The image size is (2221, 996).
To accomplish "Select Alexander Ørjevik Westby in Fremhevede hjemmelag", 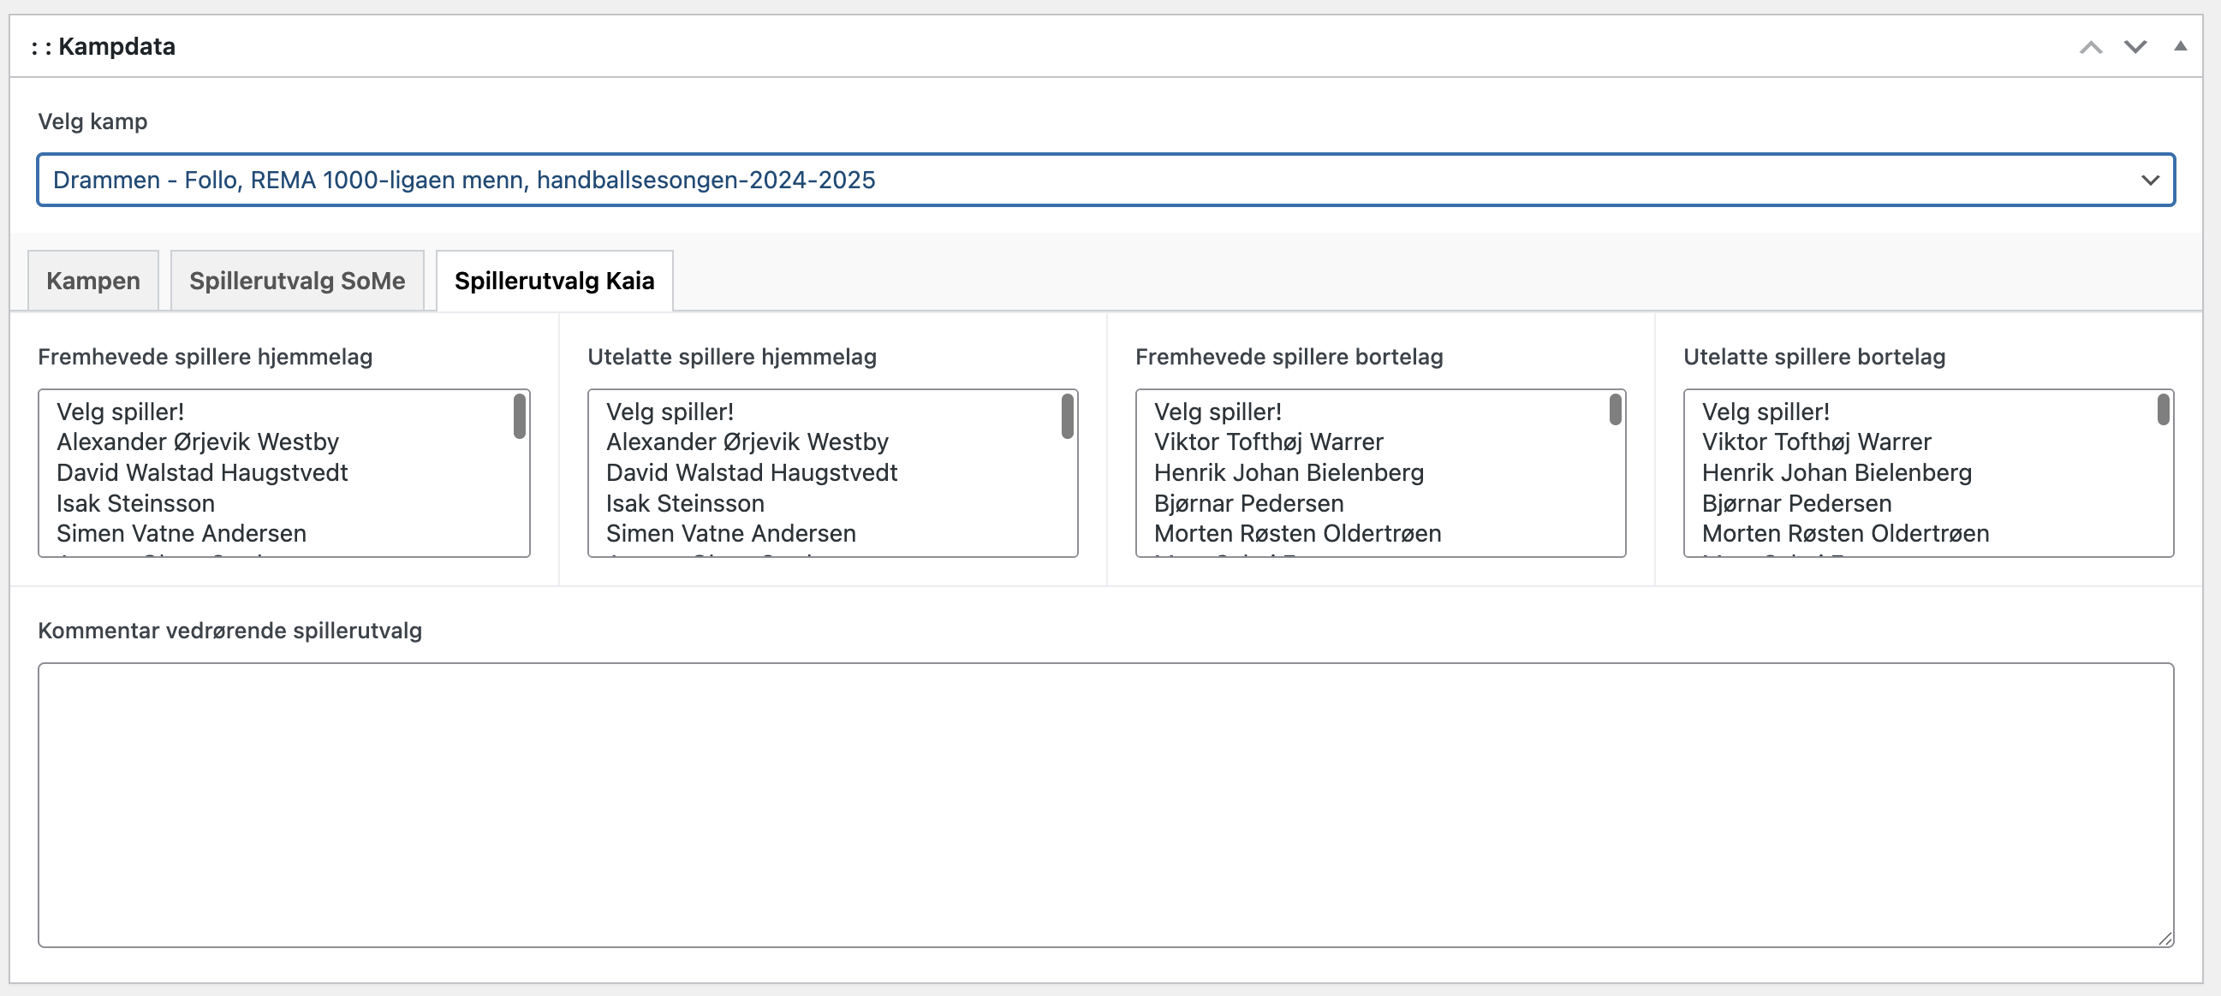I will coord(198,442).
